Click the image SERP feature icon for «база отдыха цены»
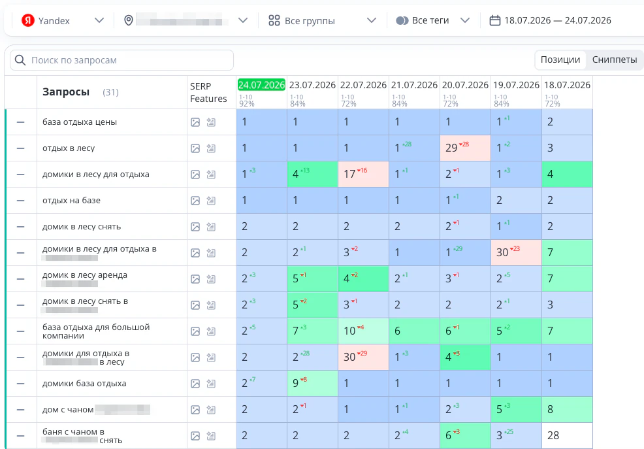Viewport: 644px width, 449px height. 195,122
